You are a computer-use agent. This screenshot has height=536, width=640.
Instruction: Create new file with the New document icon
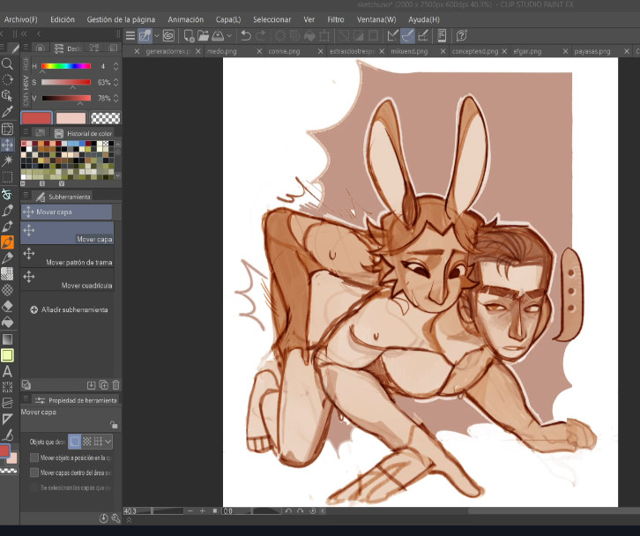(189, 36)
